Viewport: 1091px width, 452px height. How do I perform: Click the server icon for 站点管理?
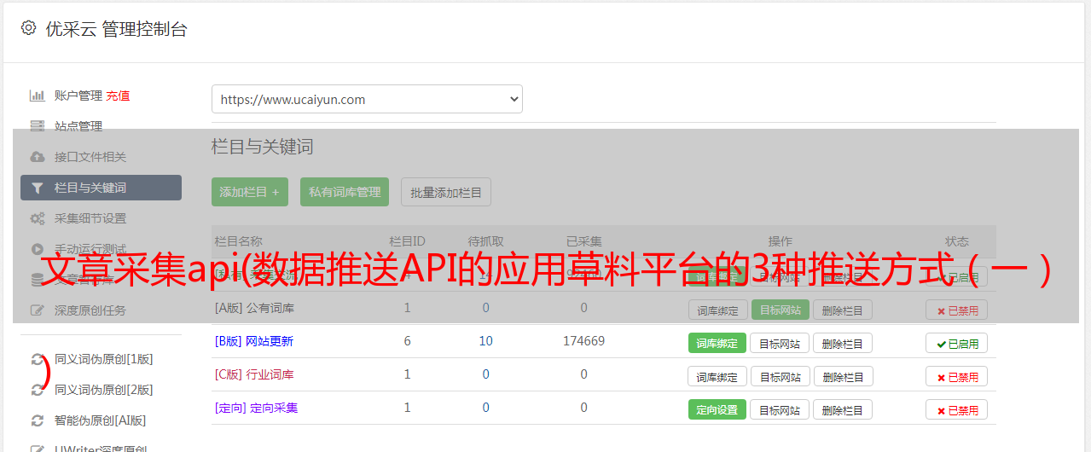(x=38, y=126)
